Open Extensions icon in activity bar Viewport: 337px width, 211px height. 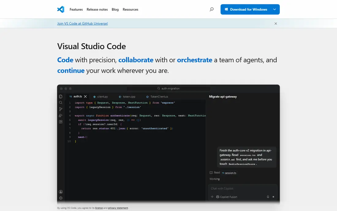click(x=61, y=122)
